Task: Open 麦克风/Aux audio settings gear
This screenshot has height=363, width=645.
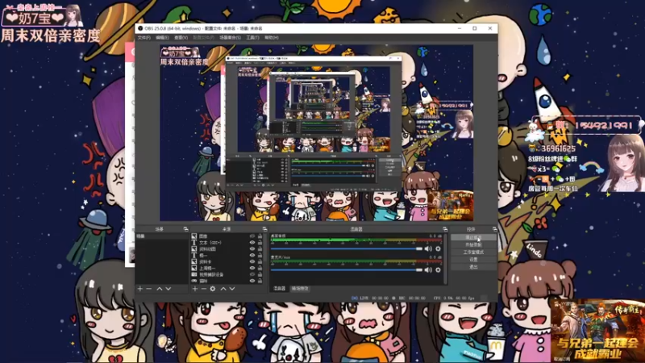Action: click(438, 270)
